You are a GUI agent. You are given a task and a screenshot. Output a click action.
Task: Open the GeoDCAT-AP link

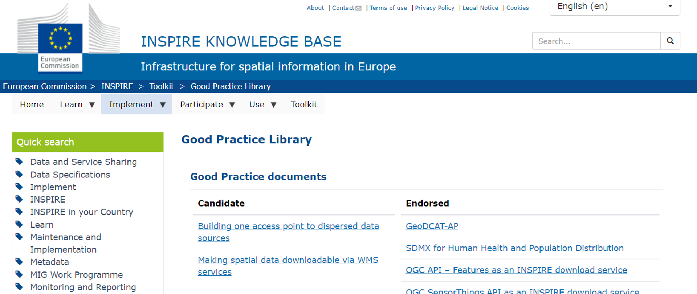click(432, 226)
